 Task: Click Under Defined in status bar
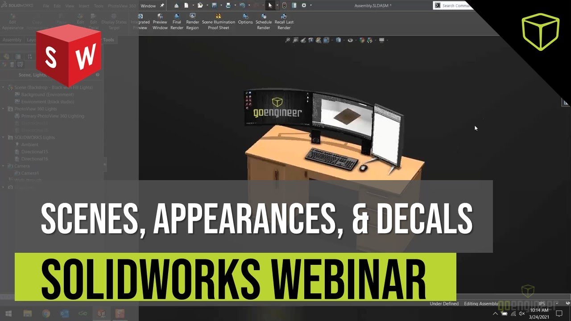pos(444,304)
